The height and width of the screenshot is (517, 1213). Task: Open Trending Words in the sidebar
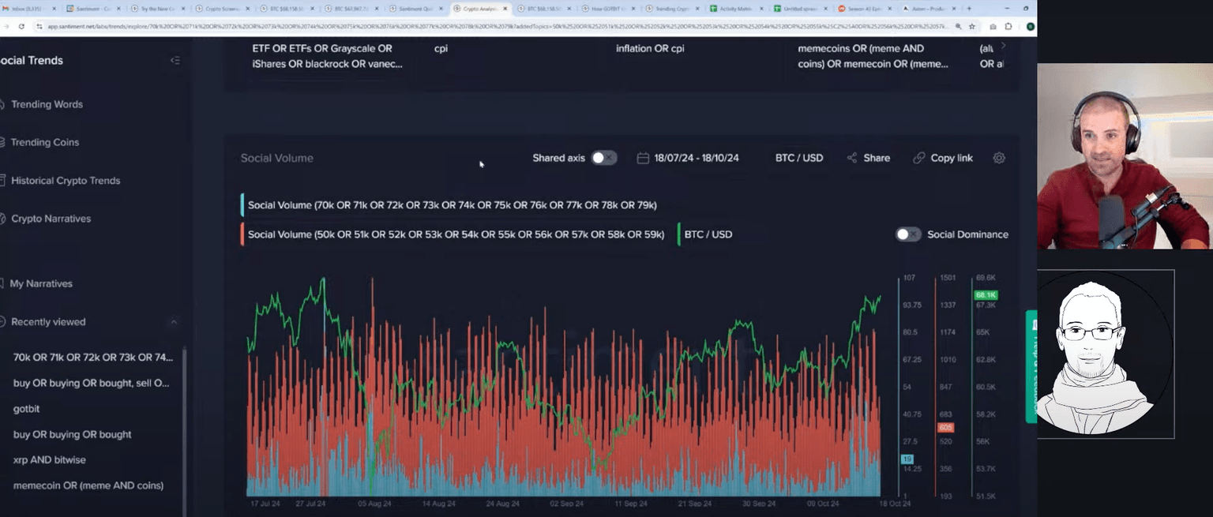click(47, 104)
